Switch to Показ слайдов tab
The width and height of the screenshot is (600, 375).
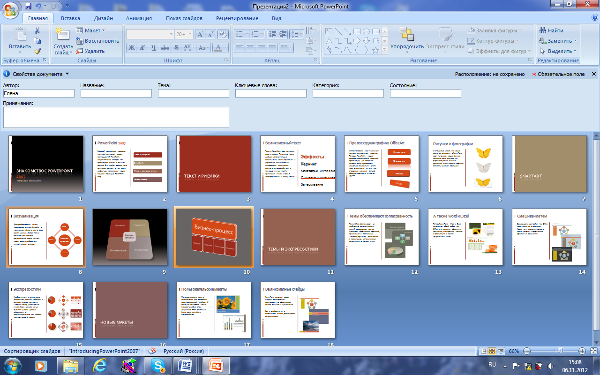(x=184, y=18)
